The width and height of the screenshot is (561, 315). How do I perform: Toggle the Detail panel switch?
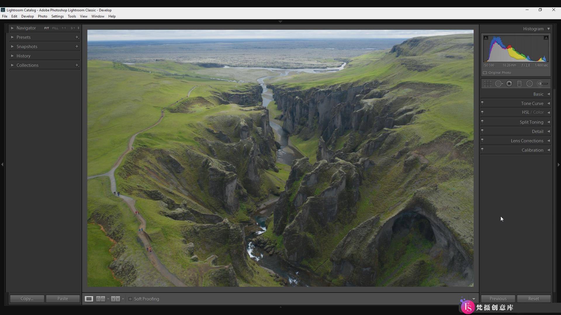point(482,131)
